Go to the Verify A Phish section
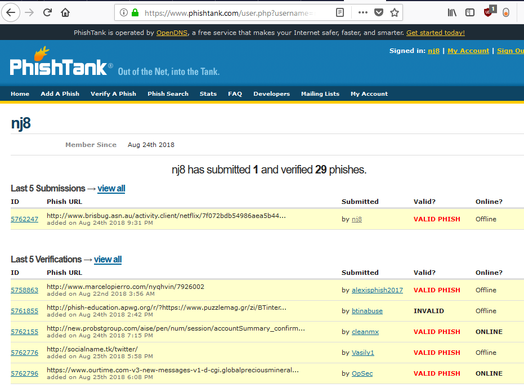Screen dimensions: 524x392 [x=113, y=93]
